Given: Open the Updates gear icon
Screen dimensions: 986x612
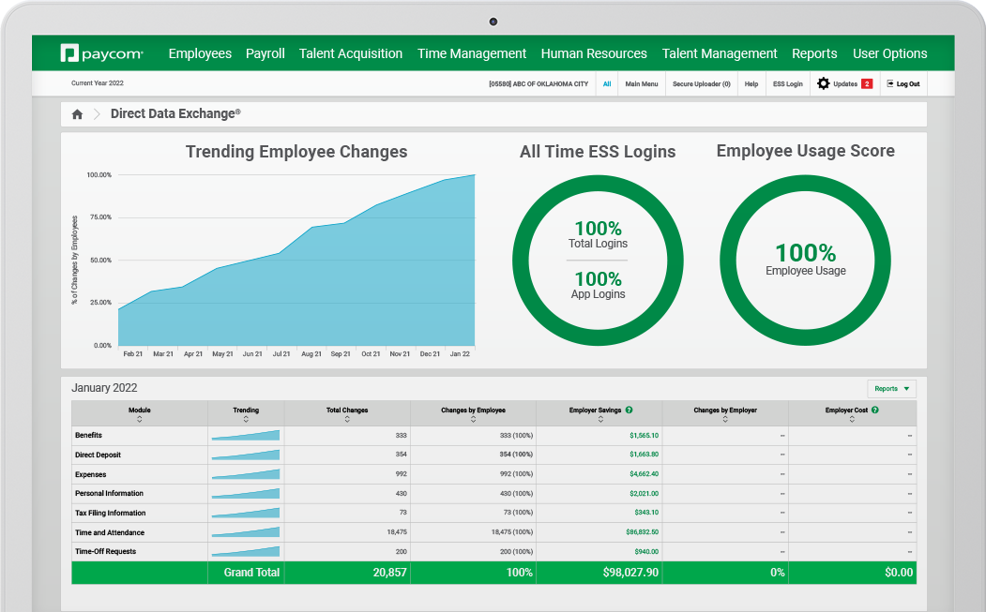Looking at the screenshot, I should coord(823,83).
